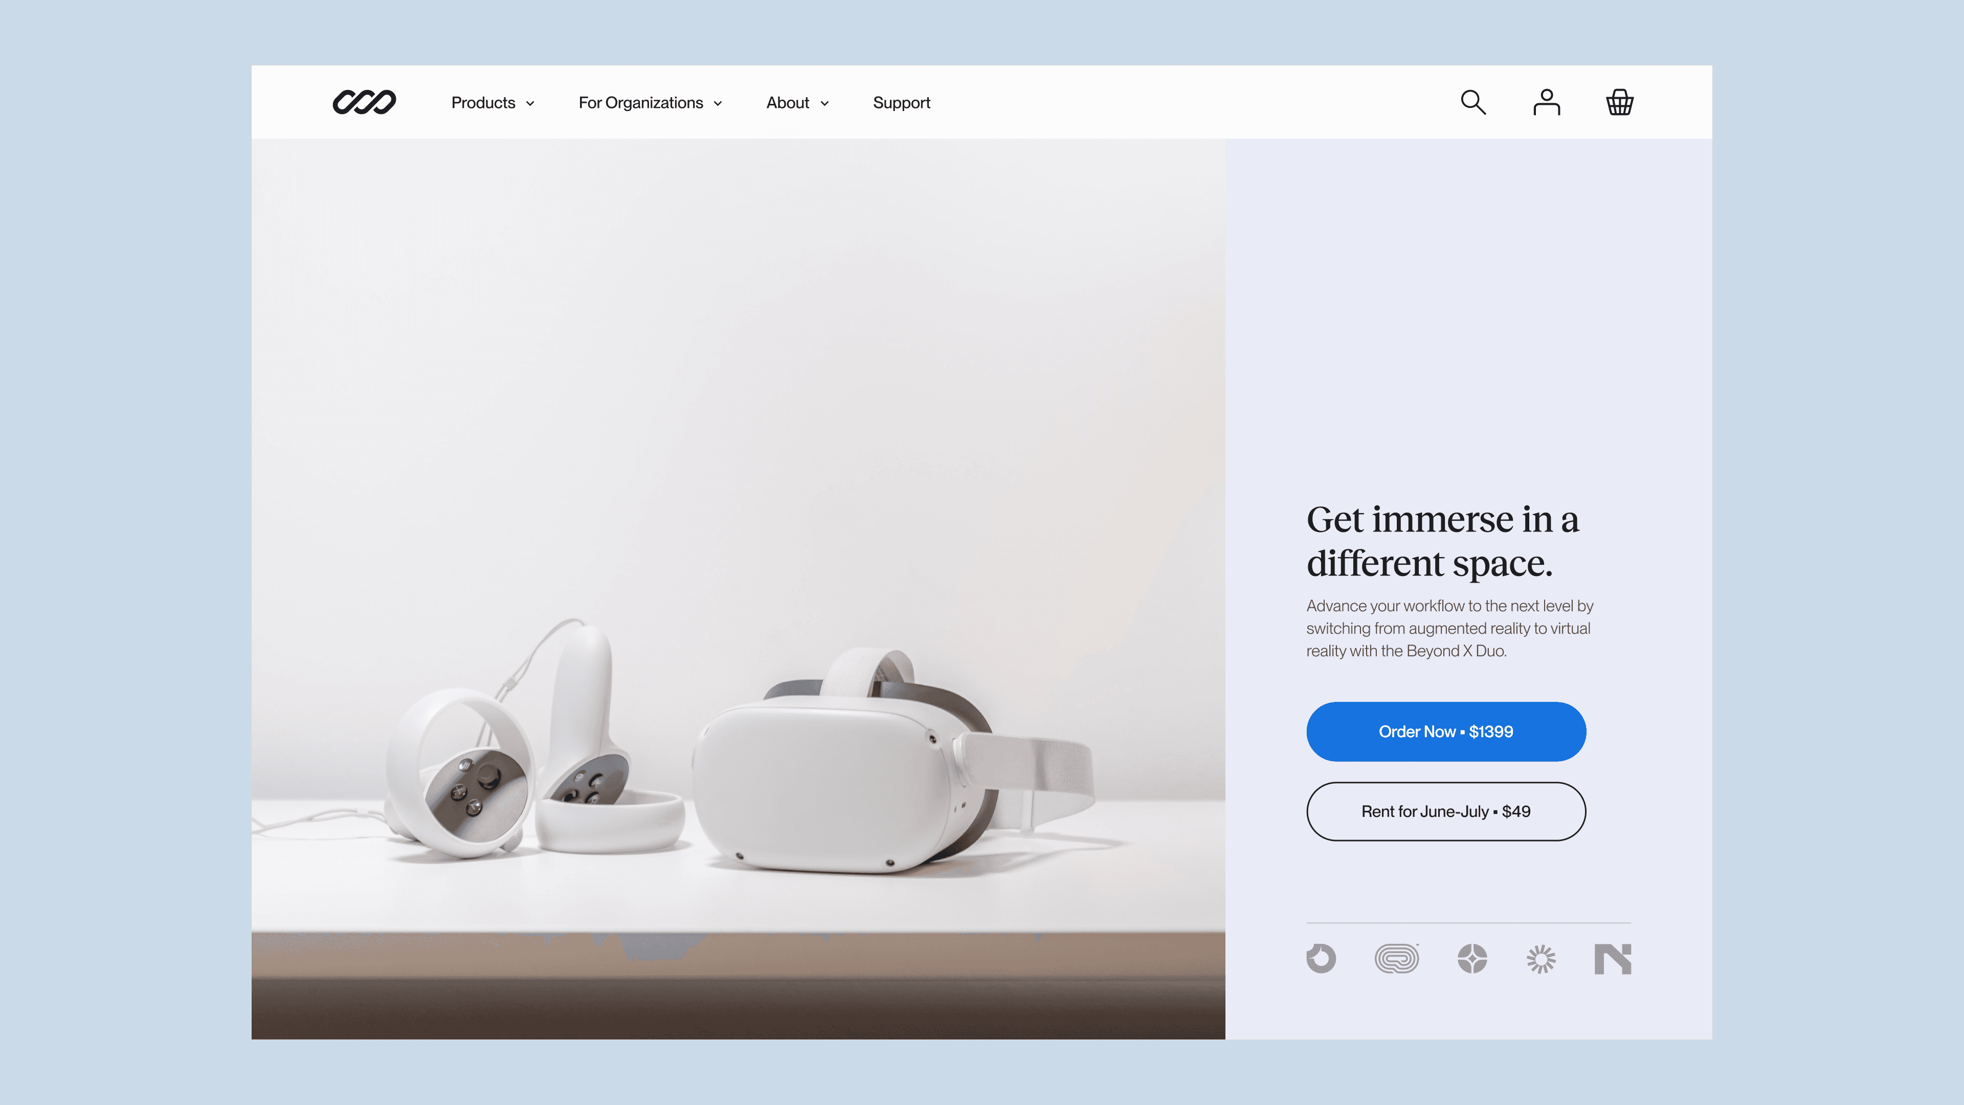This screenshot has width=1964, height=1105.
Task: Open the Products menu item
Action: click(x=483, y=103)
